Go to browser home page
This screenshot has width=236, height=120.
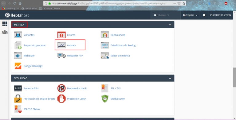20,3
